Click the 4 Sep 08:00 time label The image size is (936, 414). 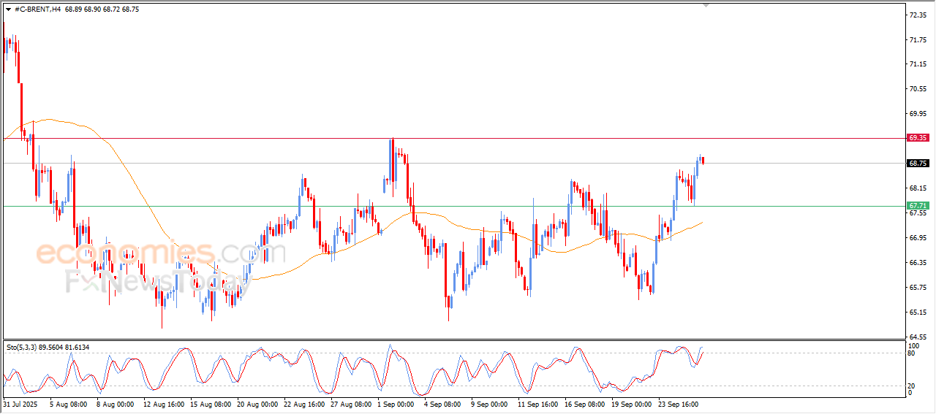[x=442, y=403]
